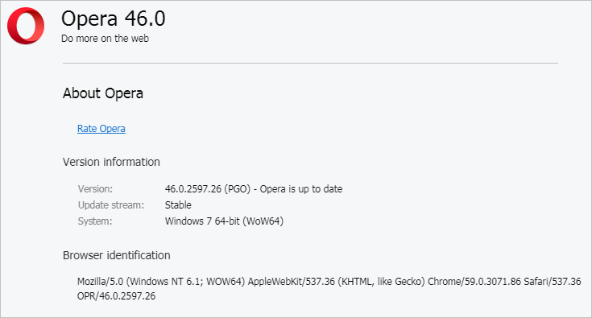Click AppleWebKit/537.36 in the user agent
The height and width of the screenshot is (318, 592).
tap(291, 282)
